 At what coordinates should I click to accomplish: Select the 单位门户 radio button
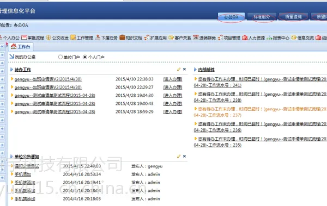60,57
